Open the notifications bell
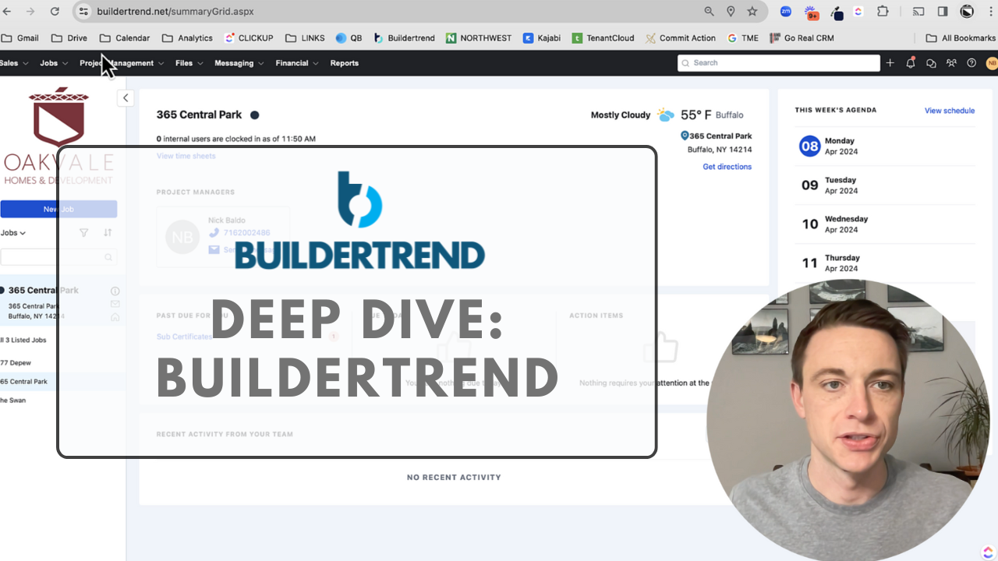The image size is (998, 561). click(911, 63)
